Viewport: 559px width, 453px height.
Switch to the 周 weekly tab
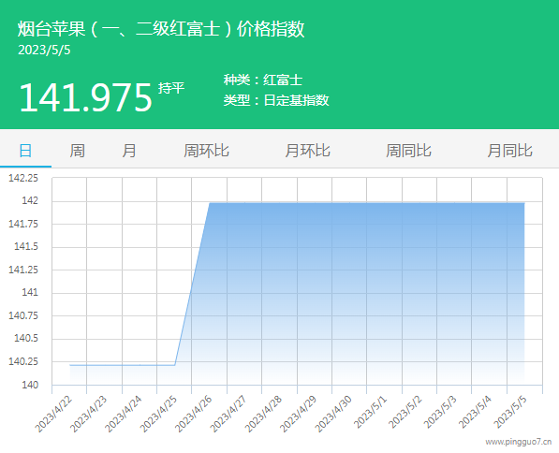[x=78, y=151]
